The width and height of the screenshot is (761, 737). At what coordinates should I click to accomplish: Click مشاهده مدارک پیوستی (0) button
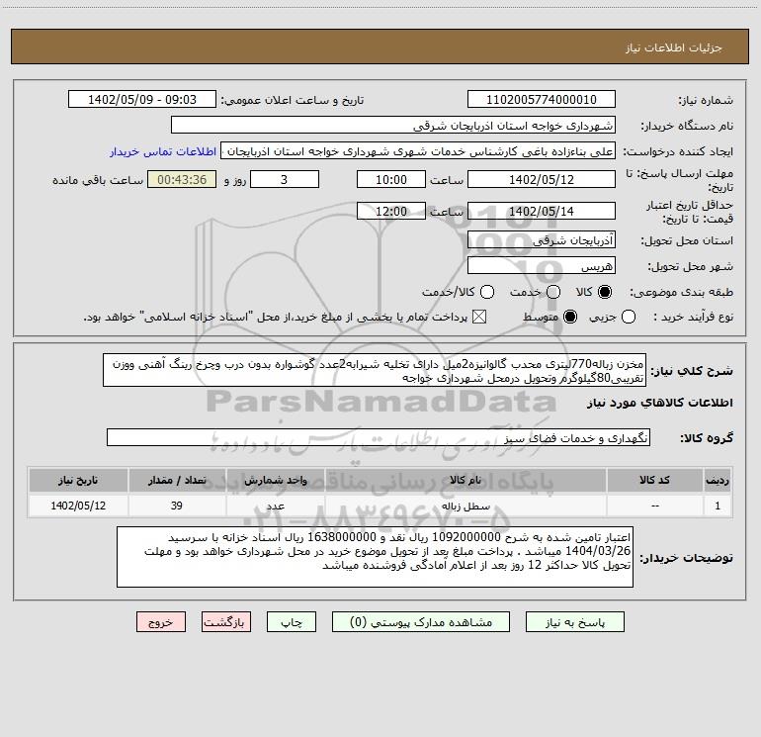421,622
